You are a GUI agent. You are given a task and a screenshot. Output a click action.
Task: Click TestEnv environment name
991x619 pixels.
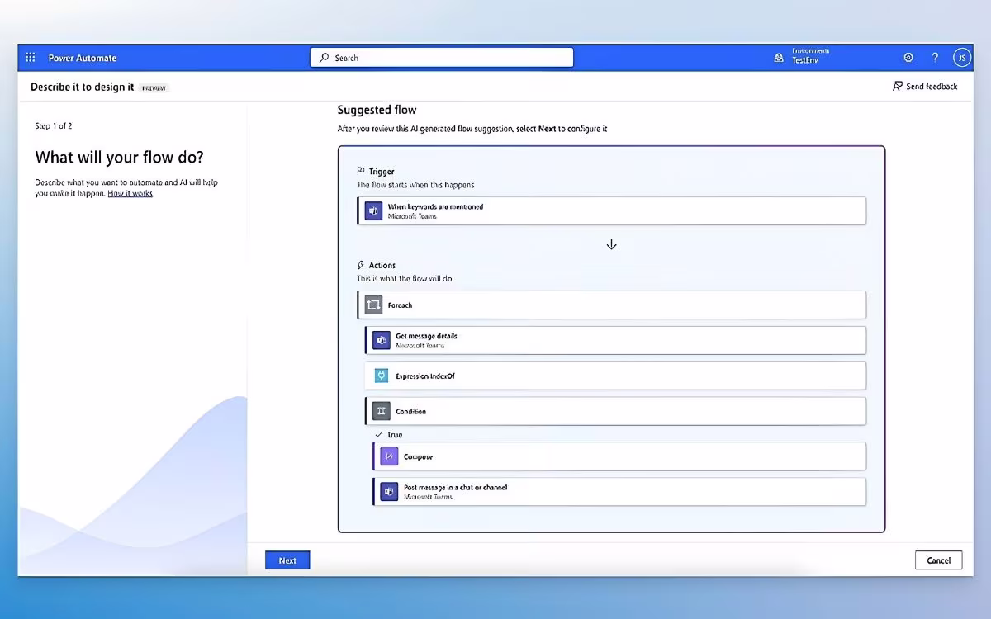805,61
